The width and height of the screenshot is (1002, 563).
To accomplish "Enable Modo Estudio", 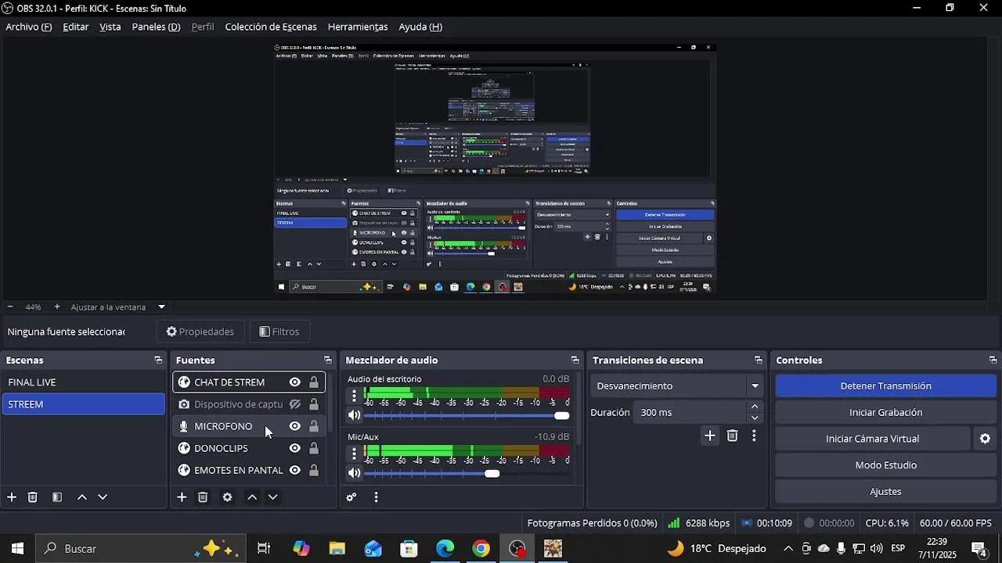I will (885, 465).
